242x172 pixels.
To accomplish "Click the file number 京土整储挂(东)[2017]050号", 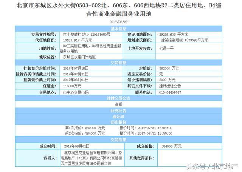I will click(x=87, y=34).
